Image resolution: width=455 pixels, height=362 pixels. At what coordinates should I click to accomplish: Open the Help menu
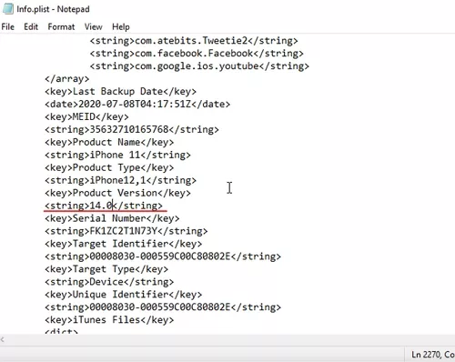pyautogui.click(x=121, y=27)
